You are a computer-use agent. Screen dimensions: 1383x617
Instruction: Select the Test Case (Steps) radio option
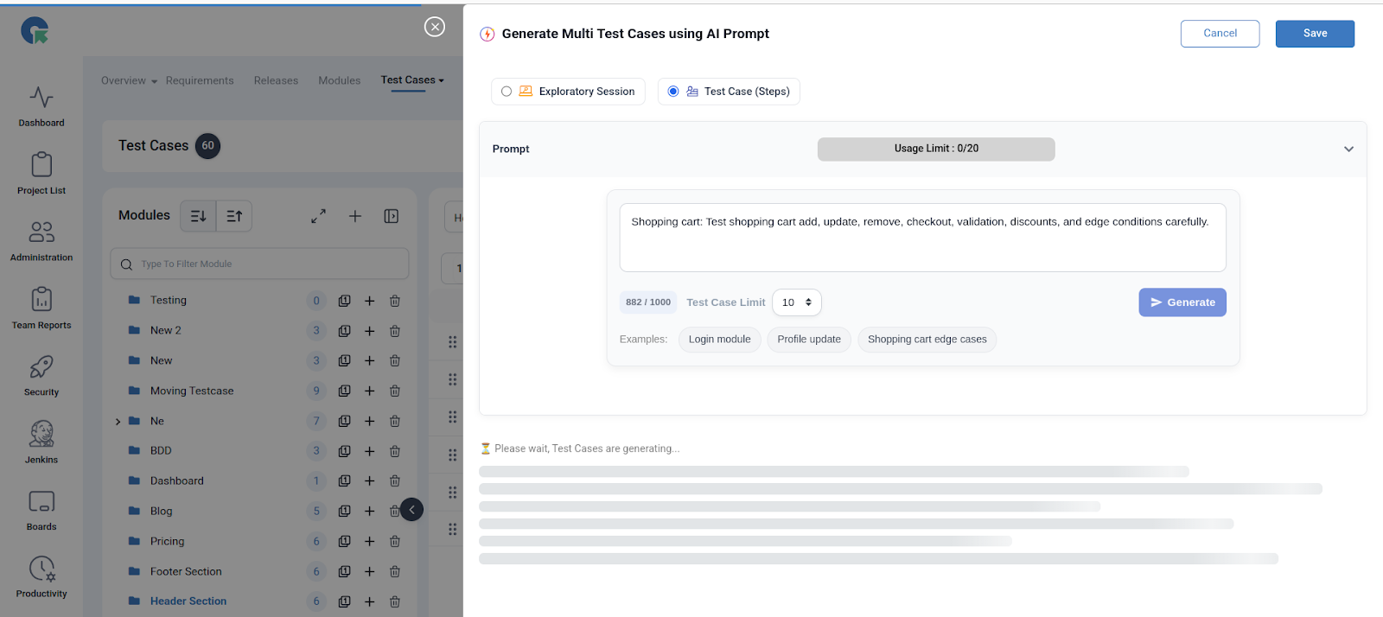[x=673, y=92]
